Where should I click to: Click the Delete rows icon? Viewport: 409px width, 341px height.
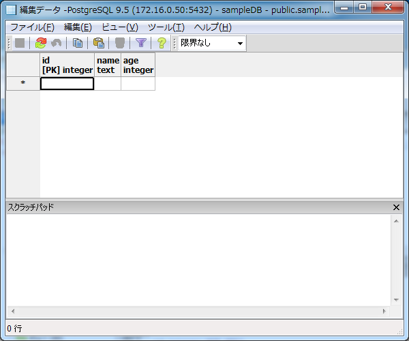click(x=120, y=43)
